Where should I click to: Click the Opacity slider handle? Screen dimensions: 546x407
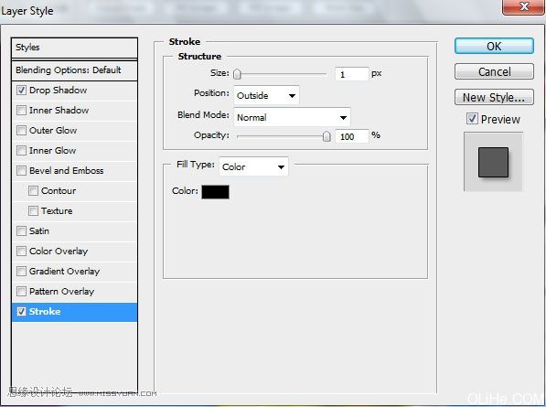pos(327,136)
